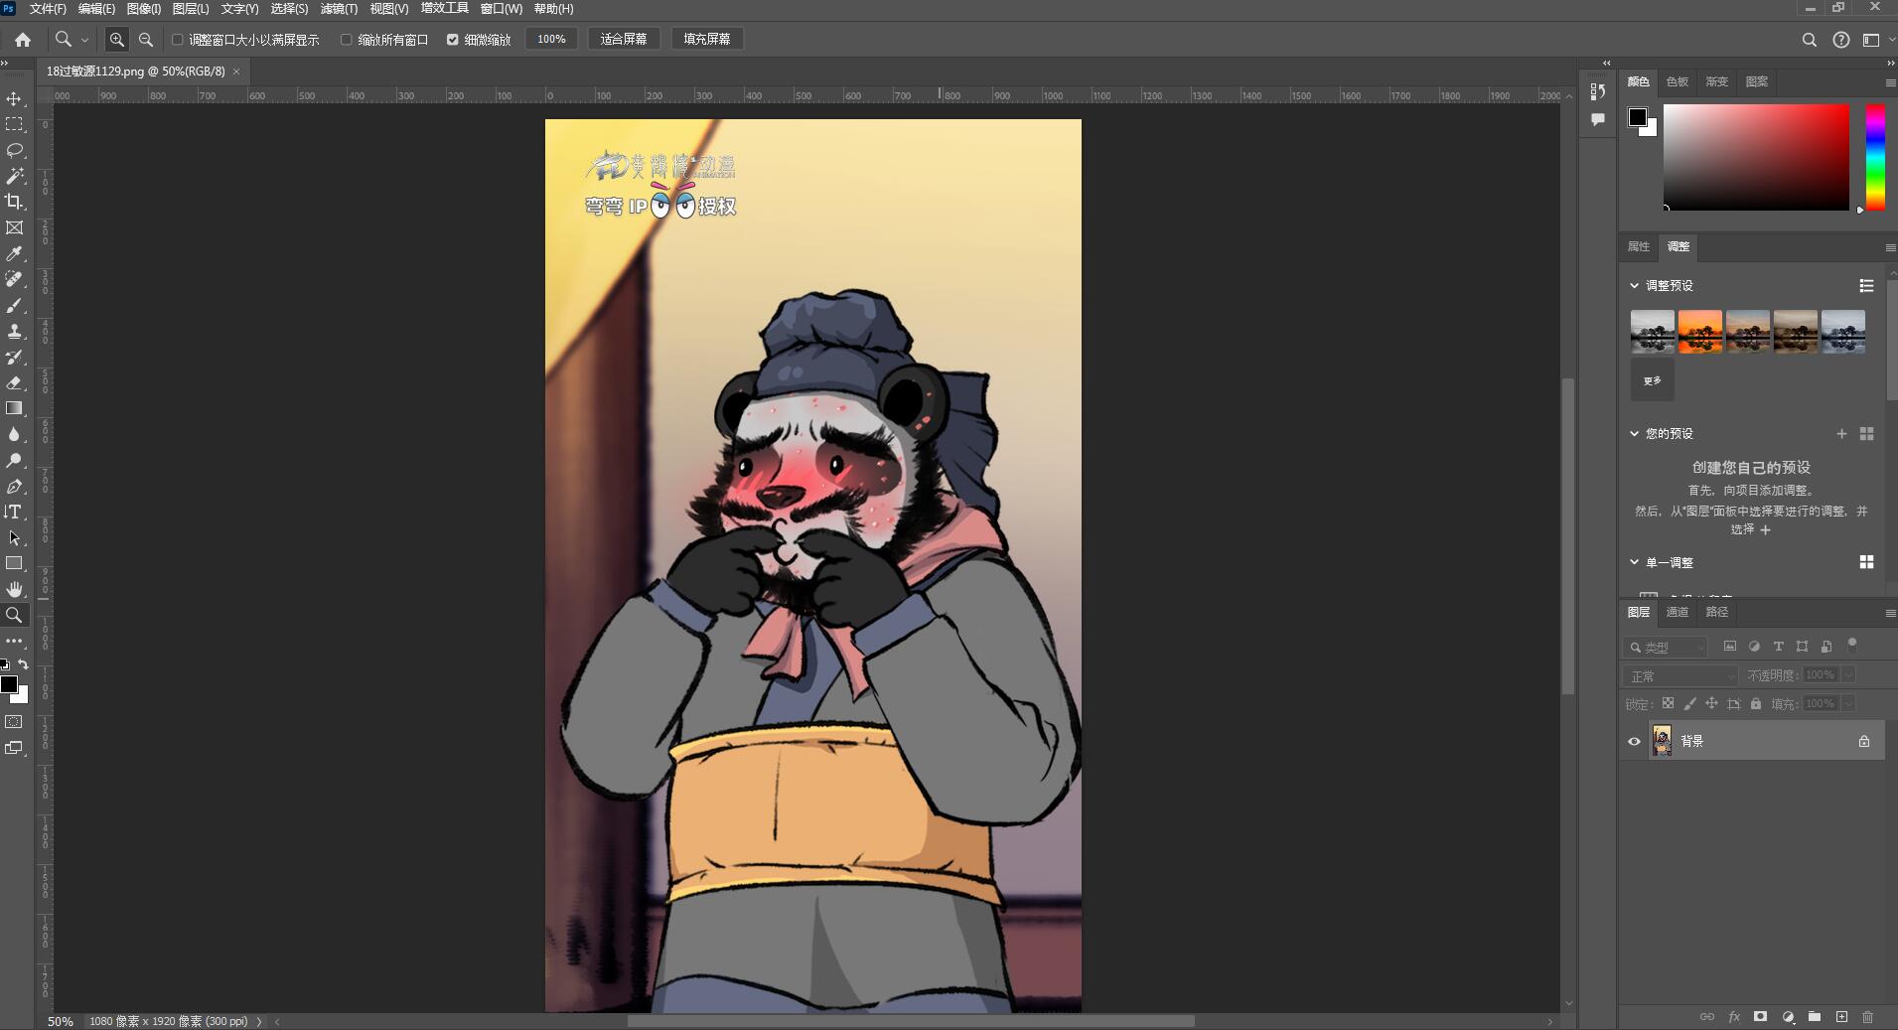The height and width of the screenshot is (1030, 1898).
Task: Open the blend mode 正常 dropdown
Action: tap(1680, 675)
